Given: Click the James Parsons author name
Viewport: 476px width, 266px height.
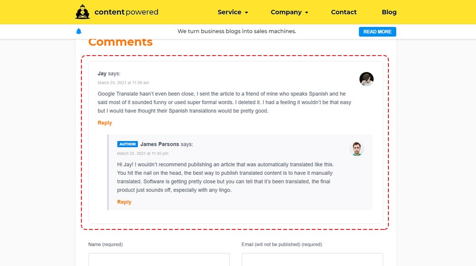Looking at the screenshot, I should 159,144.
